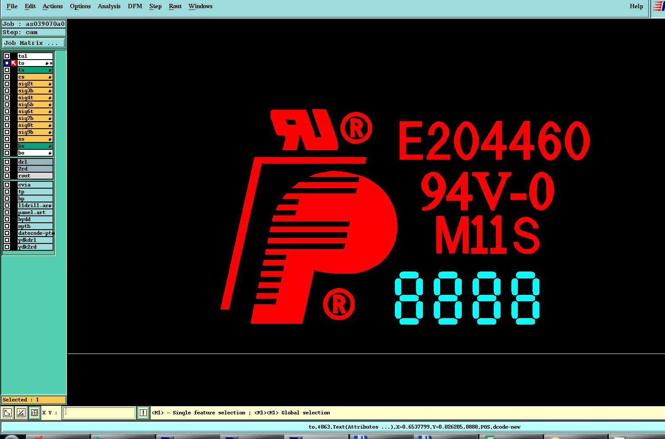The width and height of the screenshot is (665, 439).
Task: Open the Edit menu
Action: coord(30,6)
